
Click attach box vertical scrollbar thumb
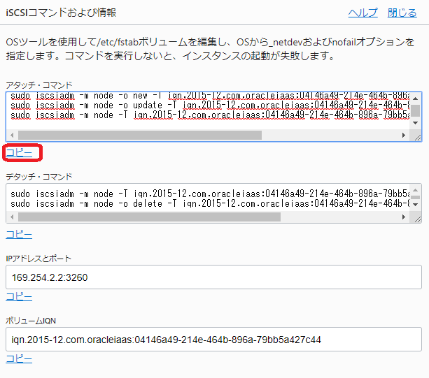tap(416, 109)
